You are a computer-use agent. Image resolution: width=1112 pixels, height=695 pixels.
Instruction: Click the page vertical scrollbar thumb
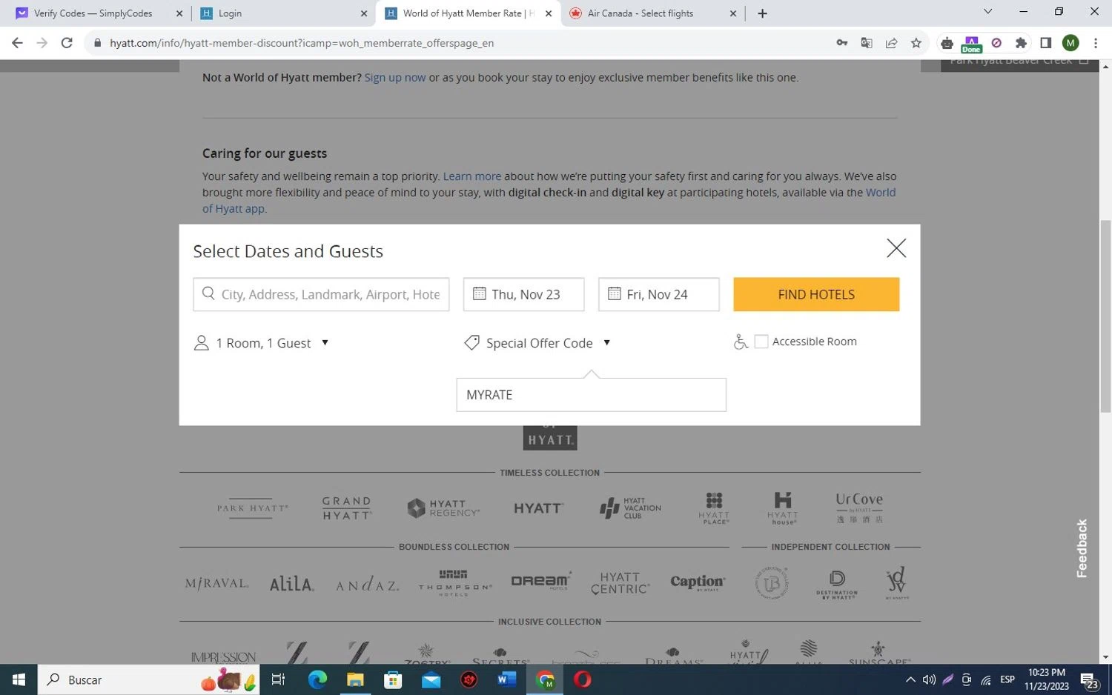[x=1105, y=316]
